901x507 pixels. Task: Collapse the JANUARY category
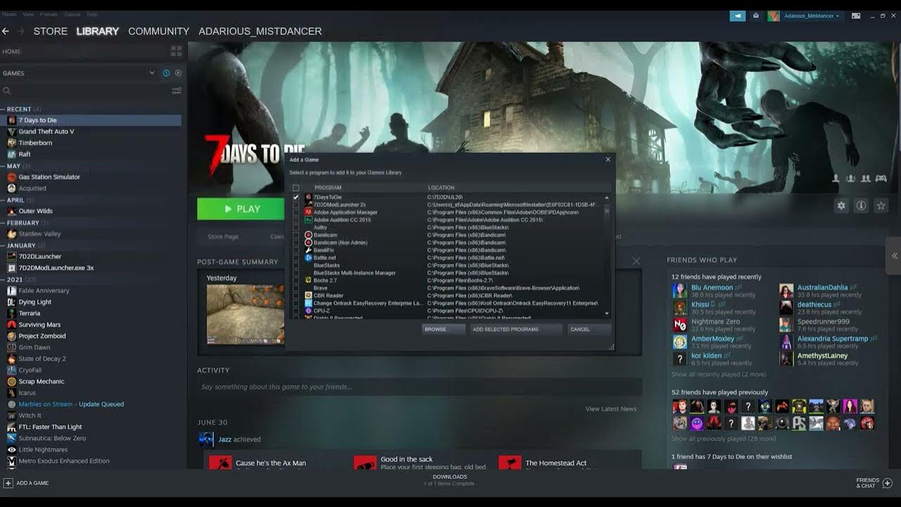[x=3, y=246]
